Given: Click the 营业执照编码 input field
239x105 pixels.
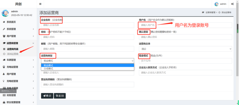Looking at the screenshot, I should [87, 85].
